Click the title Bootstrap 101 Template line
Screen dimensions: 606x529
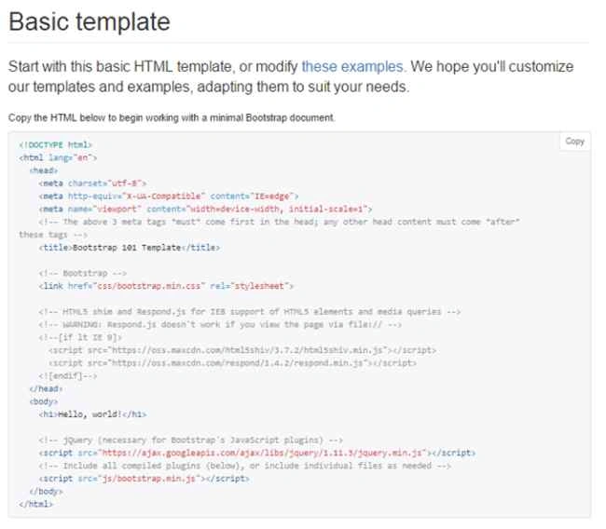pos(129,248)
